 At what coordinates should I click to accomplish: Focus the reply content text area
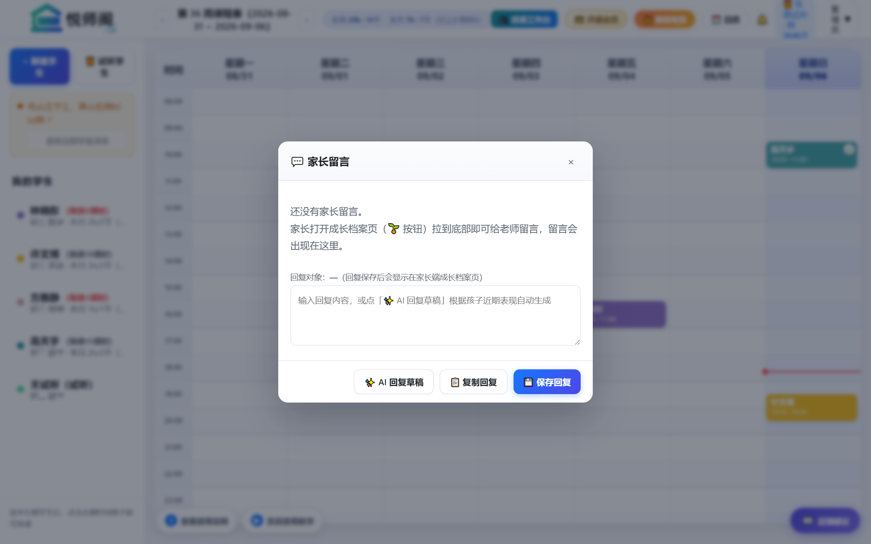435,316
